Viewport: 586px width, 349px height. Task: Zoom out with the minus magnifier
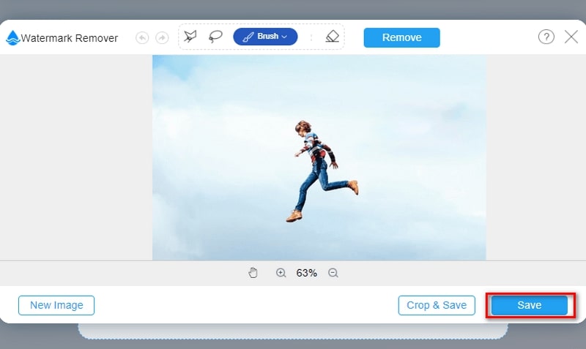coord(333,273)
